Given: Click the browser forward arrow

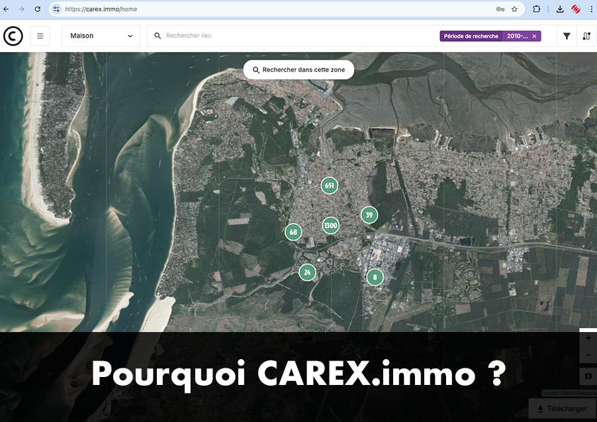Looking at the screenshot, I should click(x=22, y=9).
